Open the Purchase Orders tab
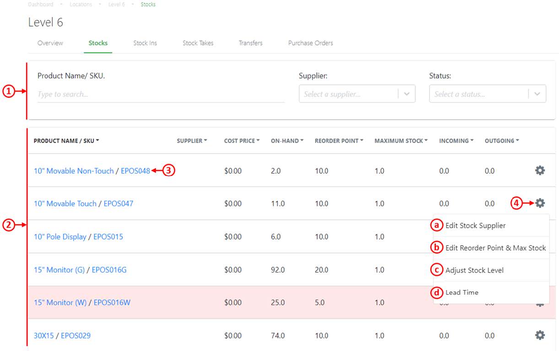The width and height of the screenshot is (559, 351). click(311, 43)
